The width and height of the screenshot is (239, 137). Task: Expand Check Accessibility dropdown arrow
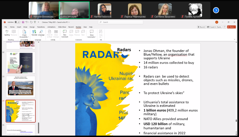pyautogui.click(x=28, y=37)
